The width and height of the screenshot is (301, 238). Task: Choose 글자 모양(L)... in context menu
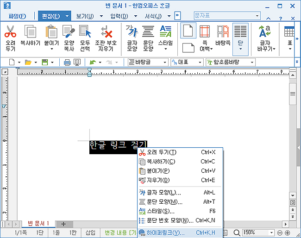[x=180, y=192]
